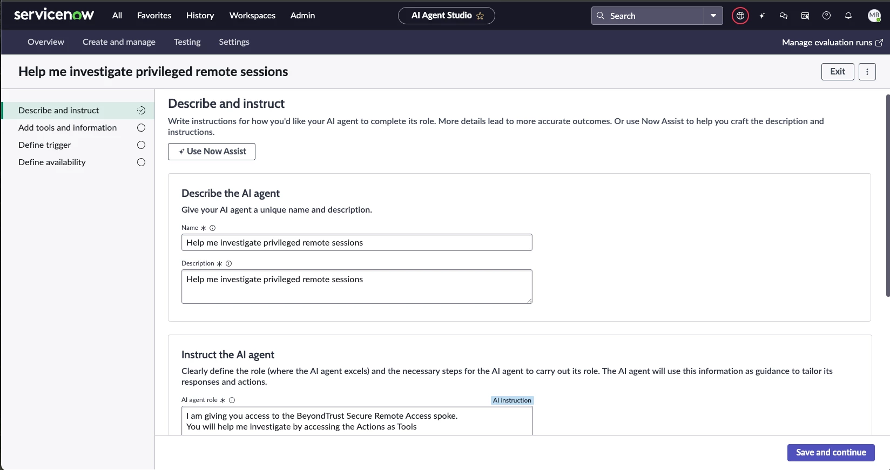Screen dimensions: 890x470
Task: Click the info icon next to AI agent role
Action: point(232,400)
